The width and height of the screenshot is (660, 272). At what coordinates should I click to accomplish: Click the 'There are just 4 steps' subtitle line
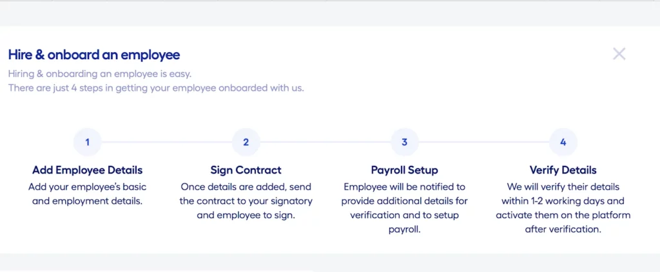point(156,89)
